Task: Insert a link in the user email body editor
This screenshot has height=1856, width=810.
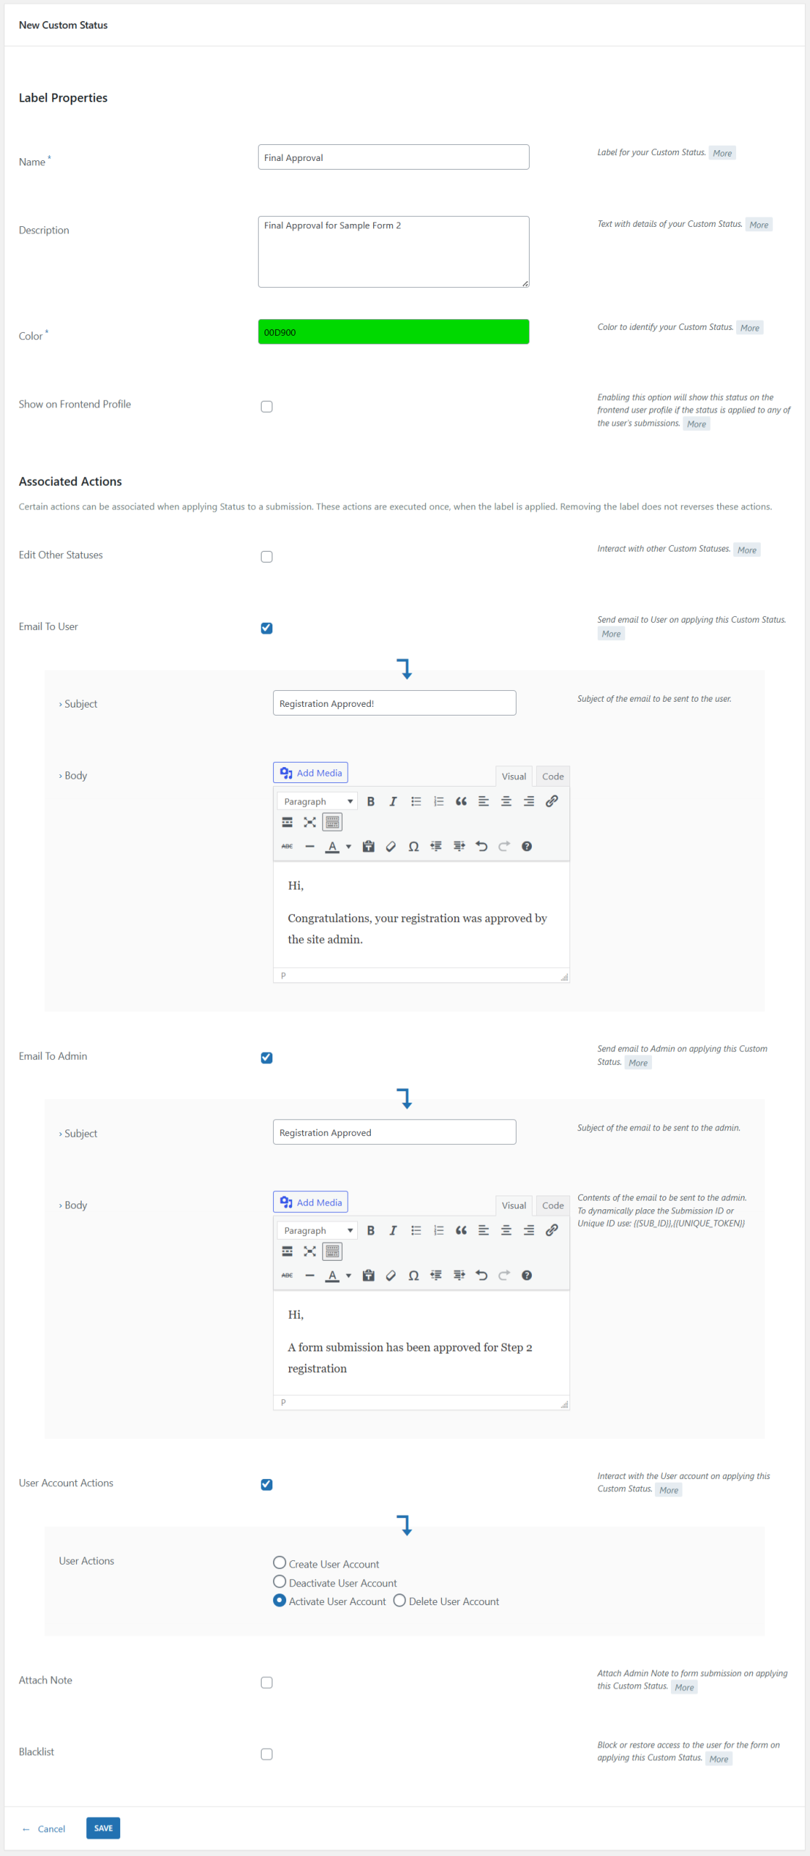Action: pyautogui.click(x=551, y=801)
